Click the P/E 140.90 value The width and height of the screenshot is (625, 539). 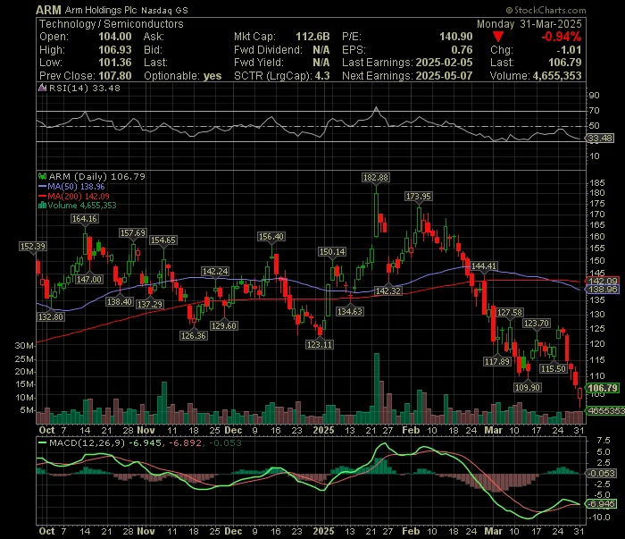tap(455, 37)
